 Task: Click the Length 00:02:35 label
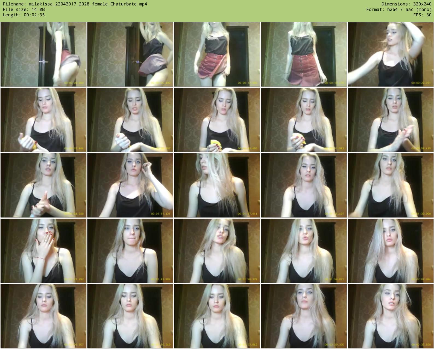24,15
